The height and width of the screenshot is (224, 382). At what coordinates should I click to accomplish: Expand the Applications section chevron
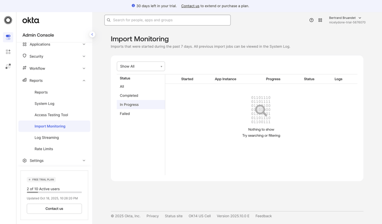(84, 44)
